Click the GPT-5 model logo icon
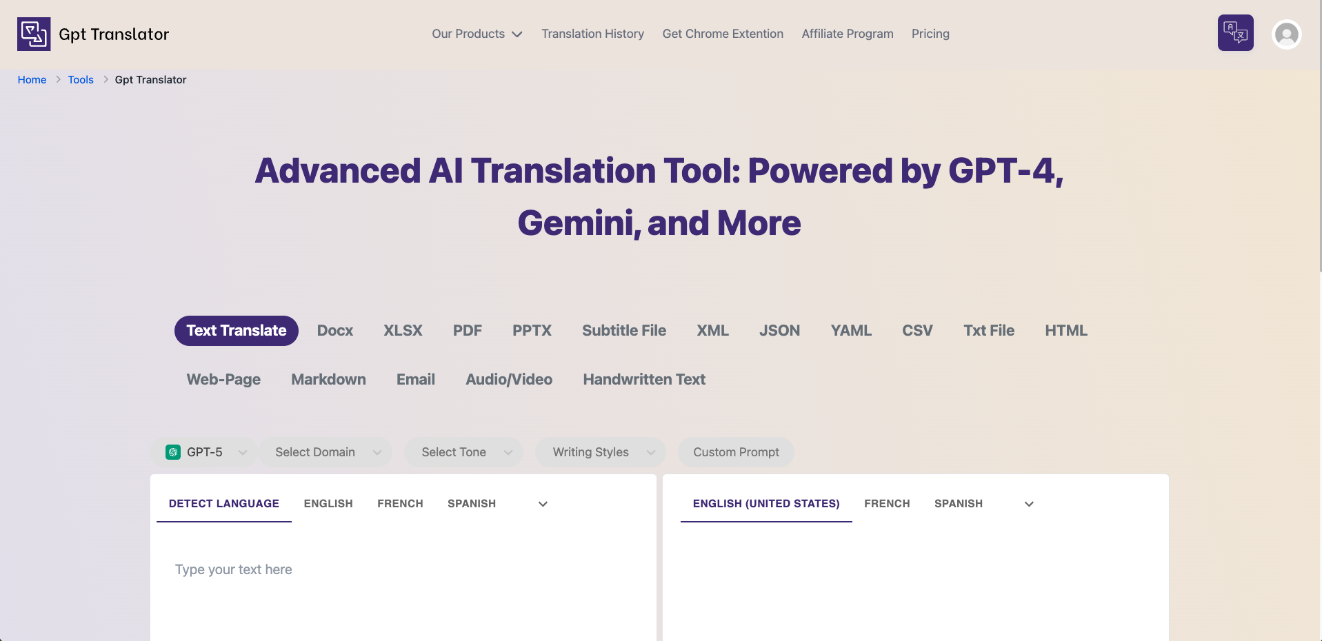 173,452
